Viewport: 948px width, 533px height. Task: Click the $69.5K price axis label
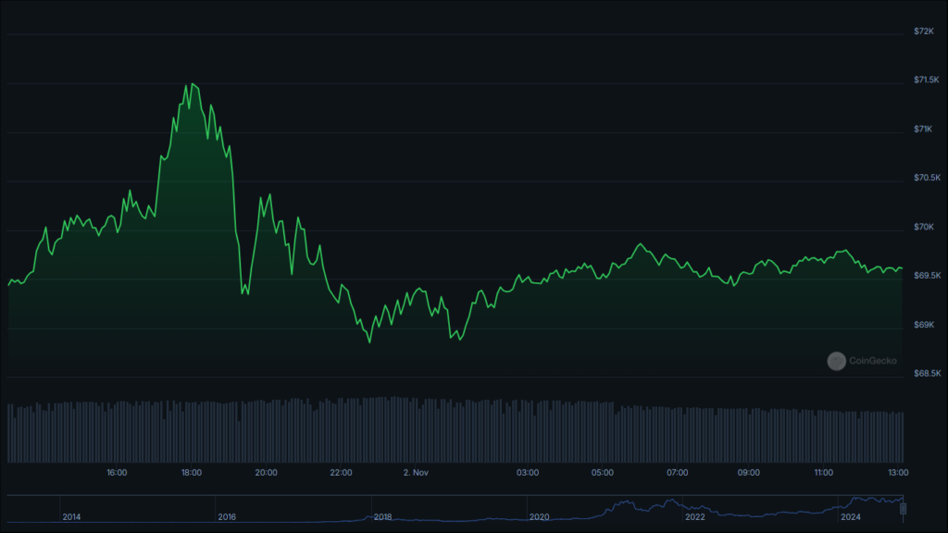tap(927, 276)
